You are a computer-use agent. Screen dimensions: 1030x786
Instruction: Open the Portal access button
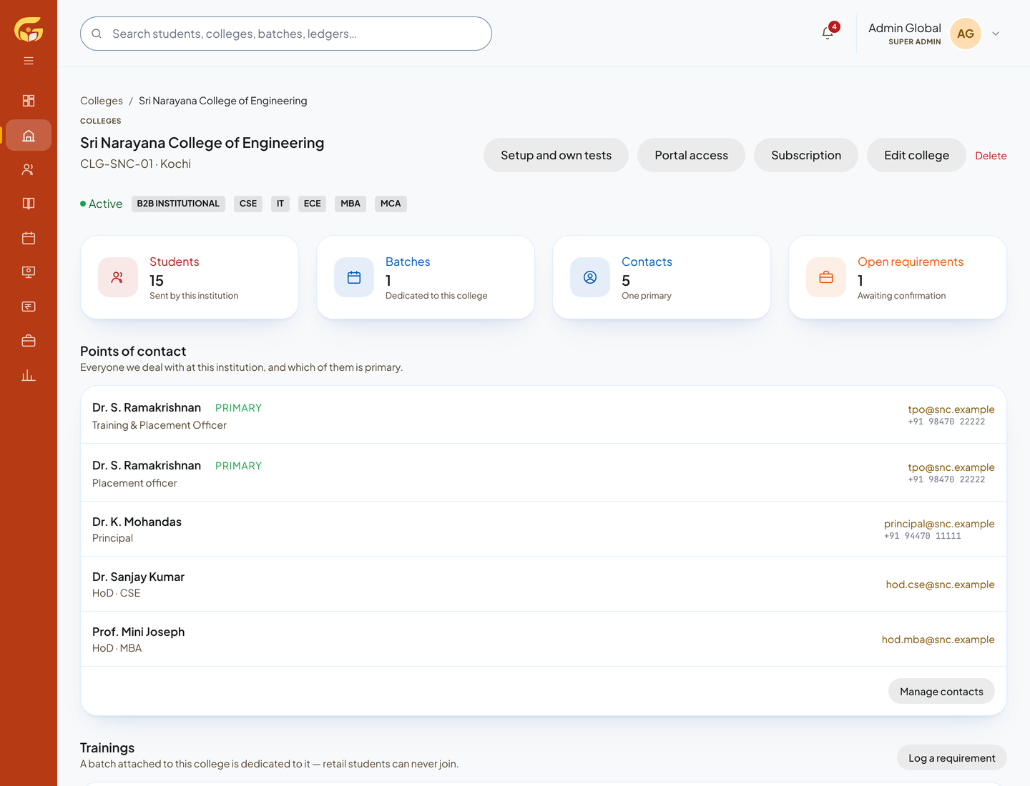pyautogui.click(x=691, y=155)
